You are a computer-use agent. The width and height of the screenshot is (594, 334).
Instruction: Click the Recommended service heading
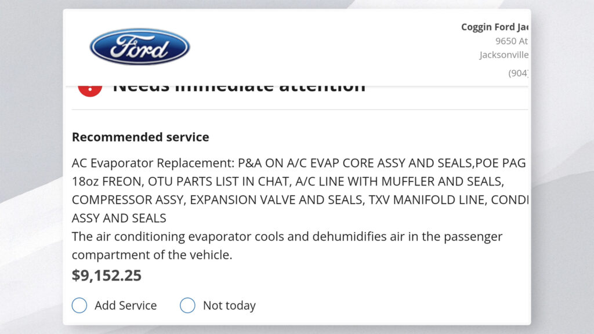coord(140,137)
